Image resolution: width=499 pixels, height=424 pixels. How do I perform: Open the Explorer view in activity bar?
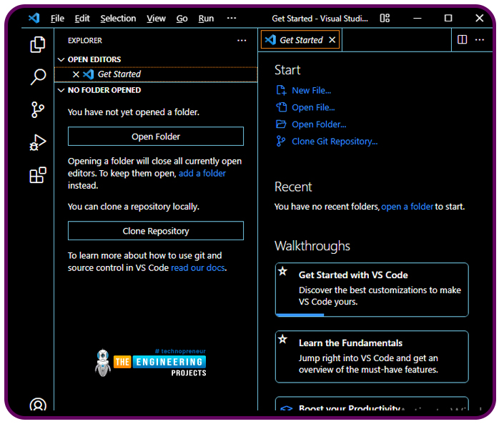[38, 44]
